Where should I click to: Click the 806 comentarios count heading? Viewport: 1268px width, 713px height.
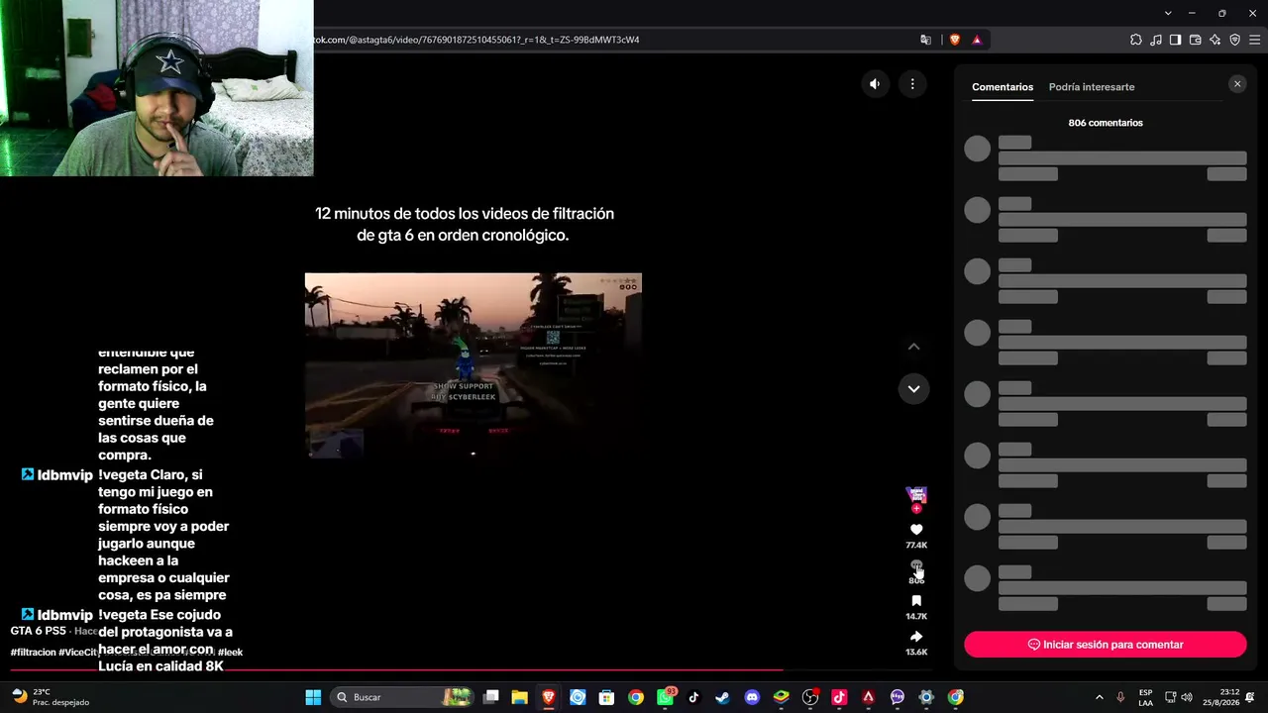point(1106,123)
